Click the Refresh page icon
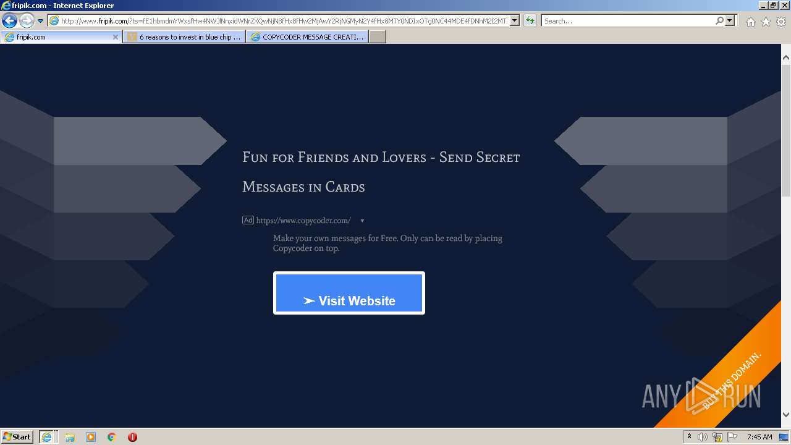The image size is (791, 445). click(530, 20)
